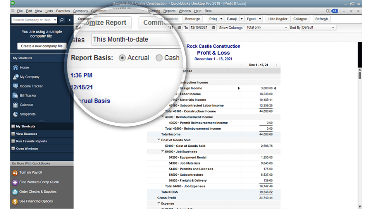Click the 54300 Job Materials row
The width and height of the screenshot is (372, 209).
point(214,163)
